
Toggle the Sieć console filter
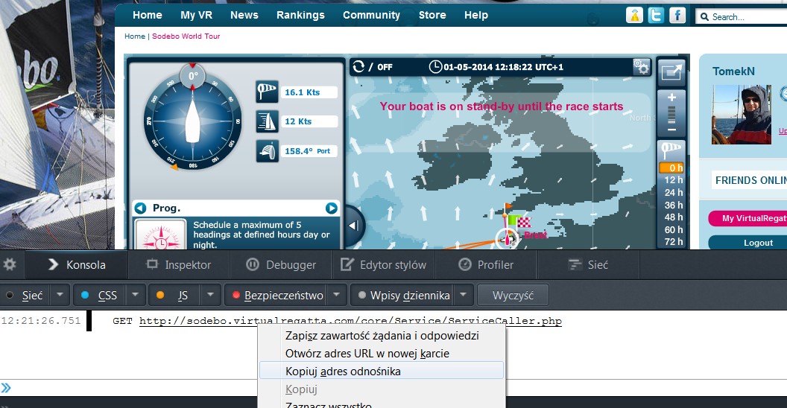tap(25, 296)
